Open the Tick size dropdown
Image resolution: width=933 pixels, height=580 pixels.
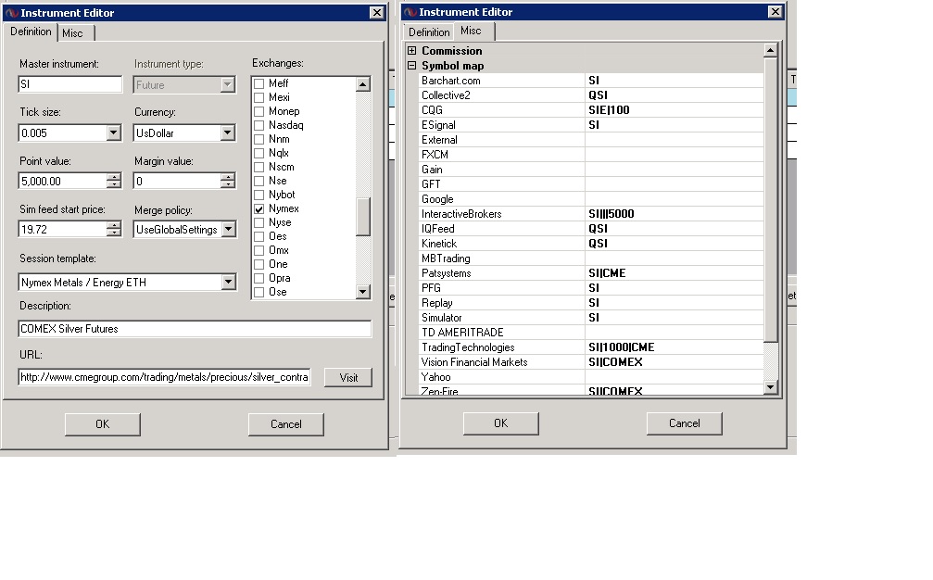[114, 132]
